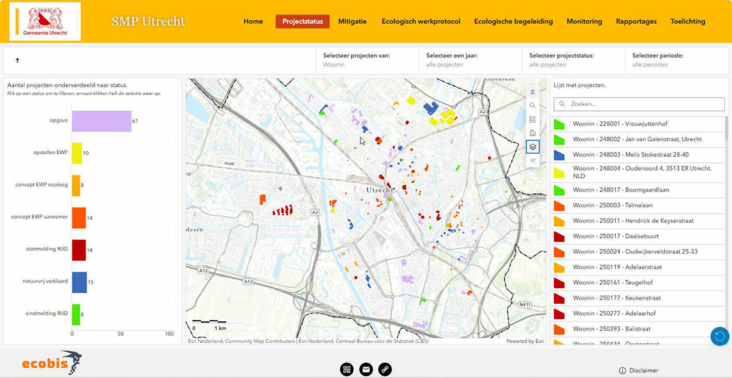Screen dimensions: 732x378
Task: Select project 250177 Keukenstraat
Action: point(638,298)
